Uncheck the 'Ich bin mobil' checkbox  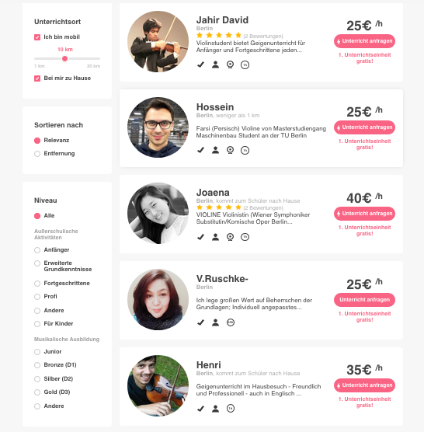pos(37,37)
